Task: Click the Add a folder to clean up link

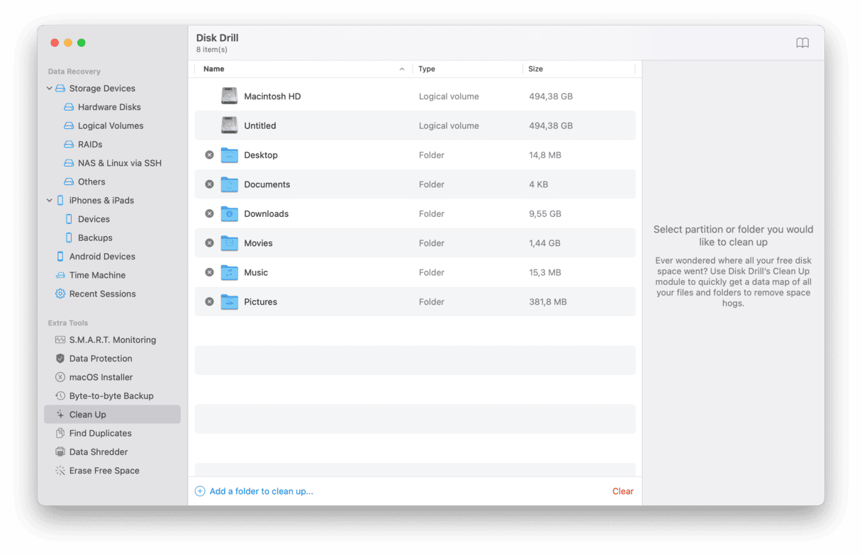Action: [x=261, y=491]
